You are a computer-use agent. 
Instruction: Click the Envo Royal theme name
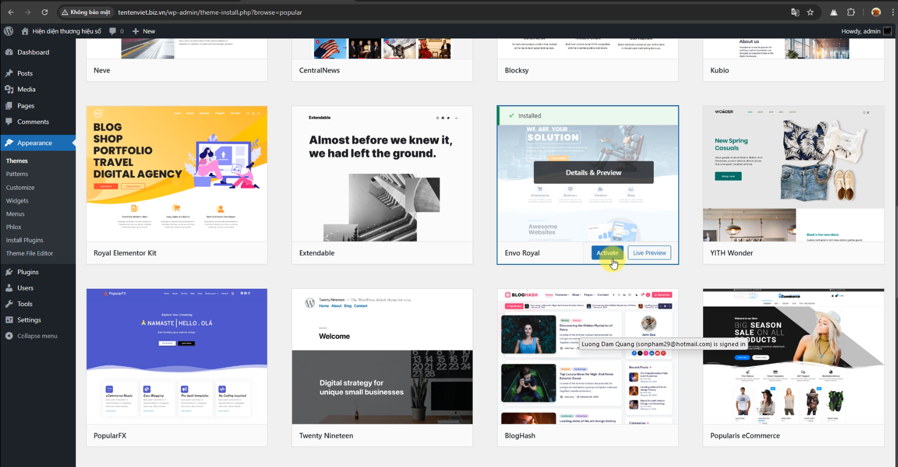coord(522,253)
